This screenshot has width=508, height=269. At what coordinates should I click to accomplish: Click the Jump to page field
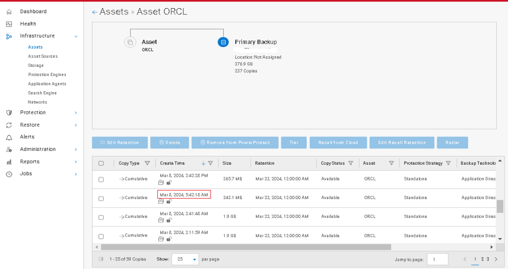(x=437, y=259)
